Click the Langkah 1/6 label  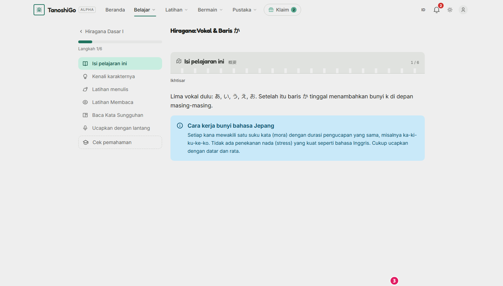click(x=90, y=49)
